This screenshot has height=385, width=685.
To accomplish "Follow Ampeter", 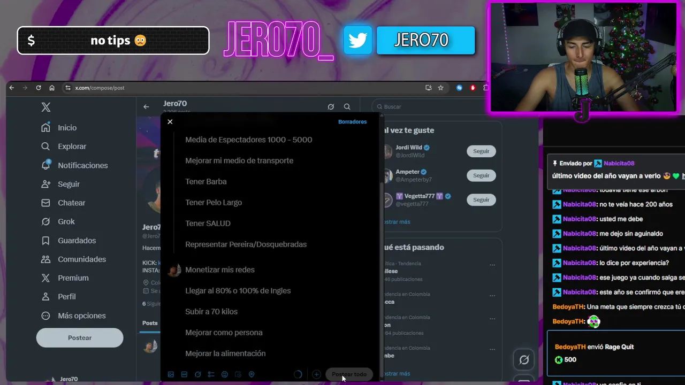I will point(481,175).
